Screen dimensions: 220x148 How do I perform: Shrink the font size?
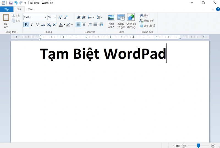[x=65, y=17]
